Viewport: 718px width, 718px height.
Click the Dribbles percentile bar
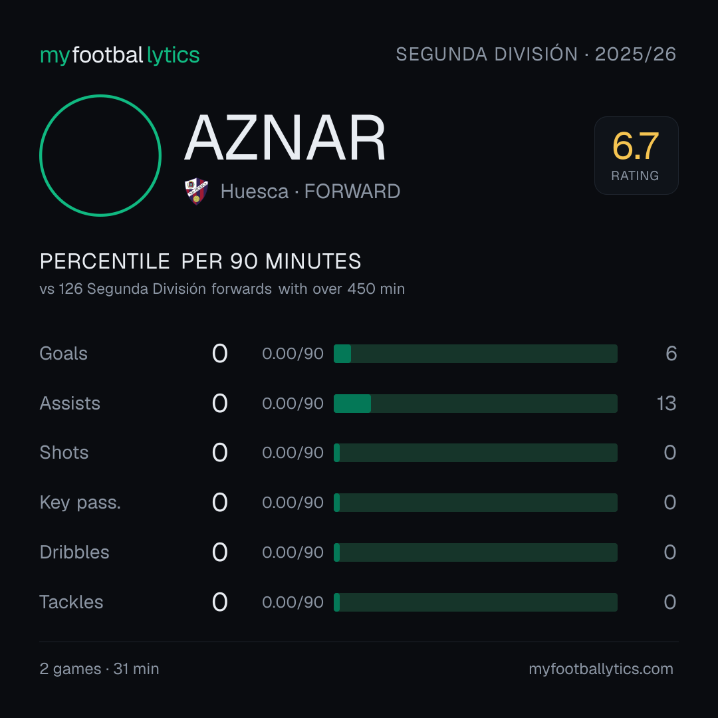click(x=475, y=552)
